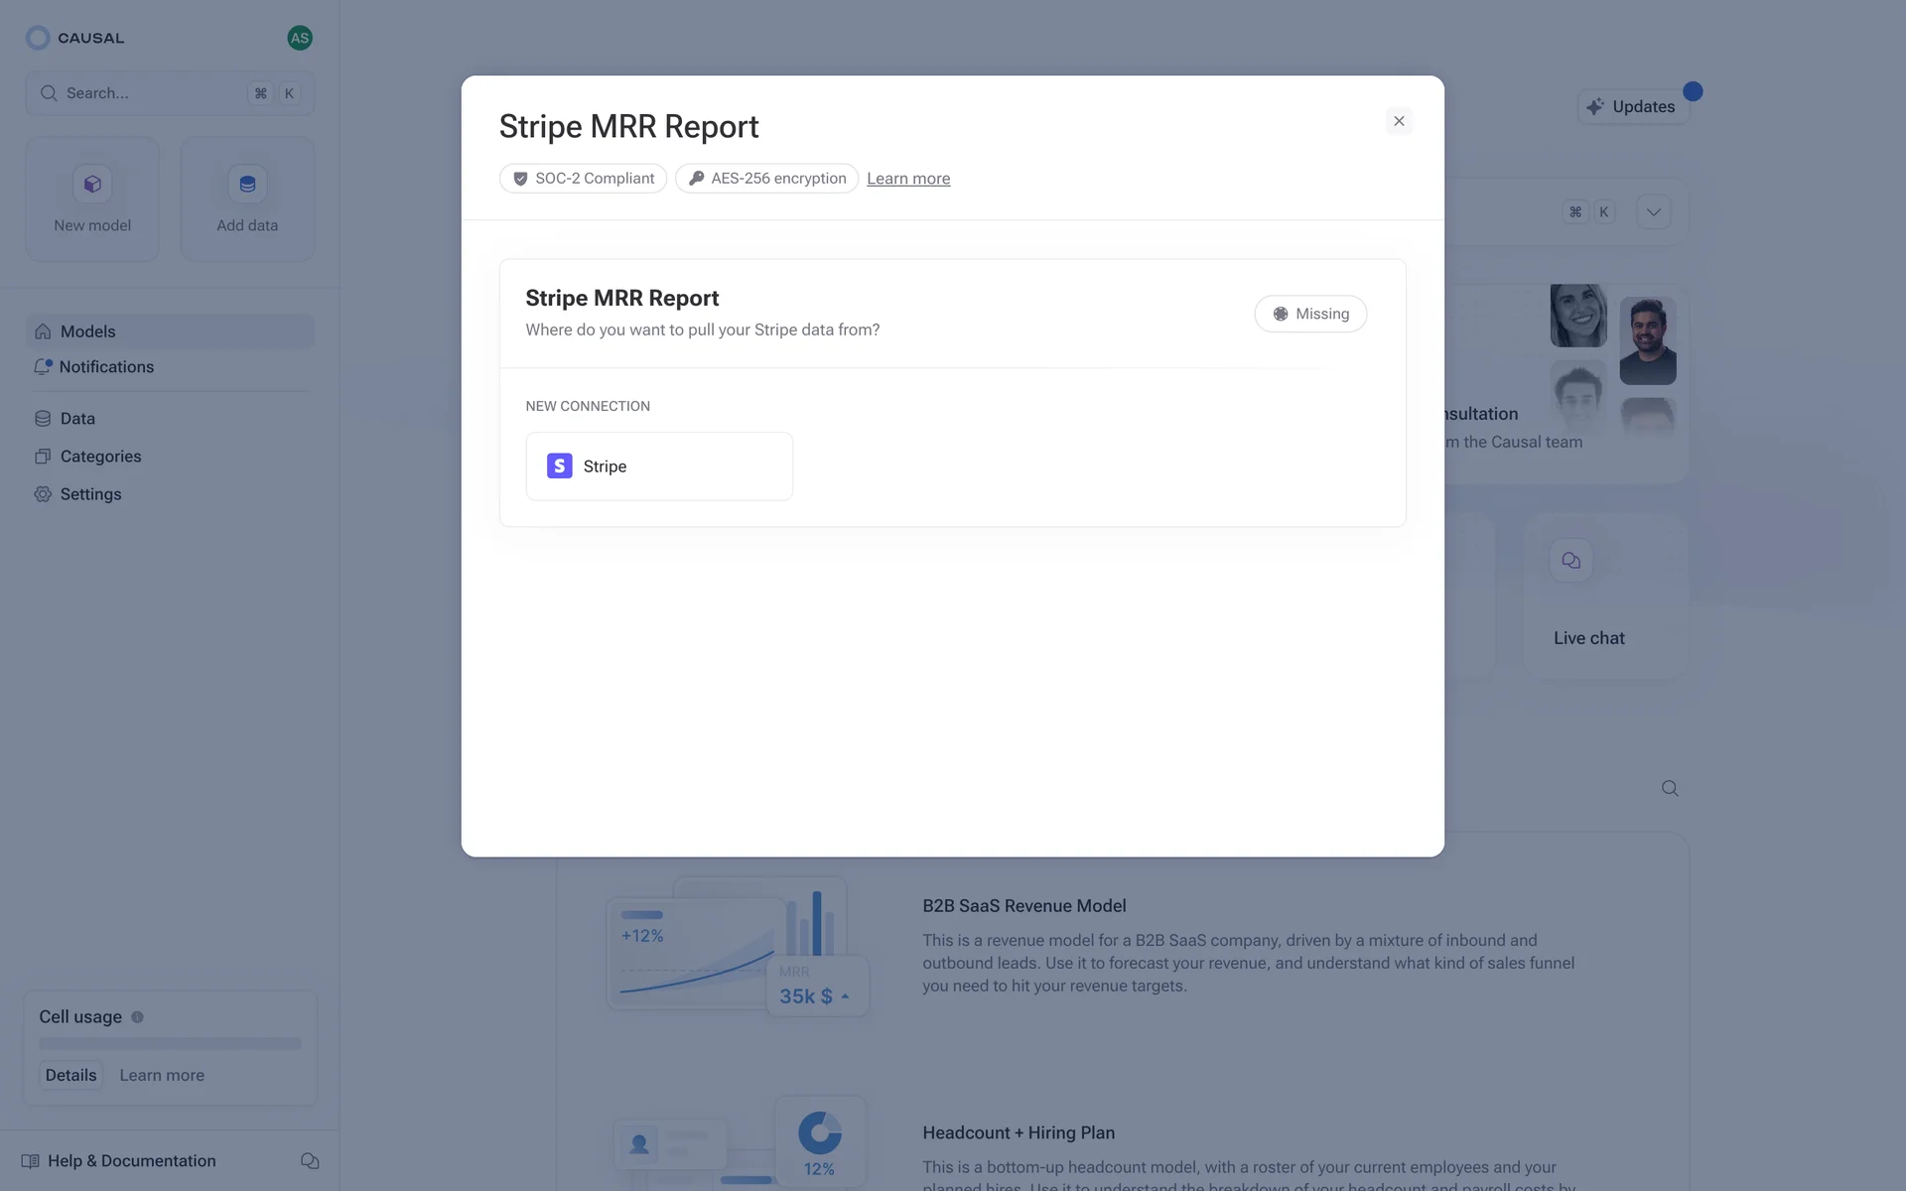Expand the chevron dropdown near the shortcut keys

[x=1653, y=212]
